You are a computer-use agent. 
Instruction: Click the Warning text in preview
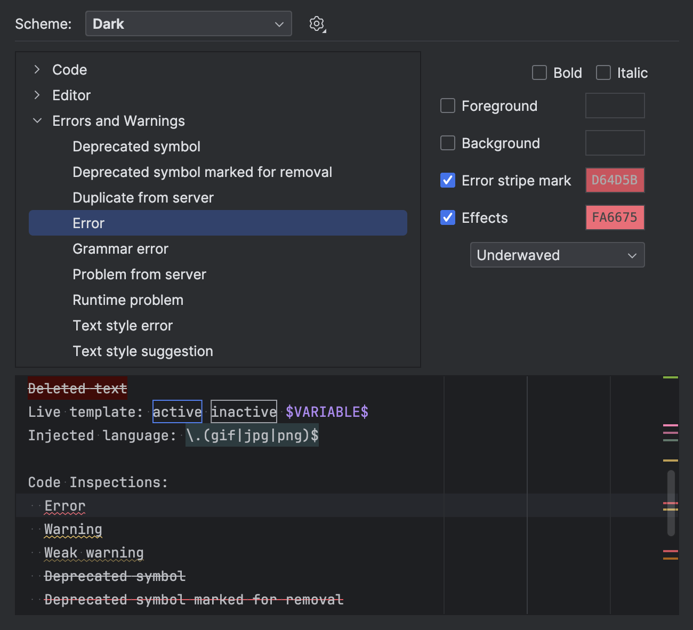(x=73, y=529)
